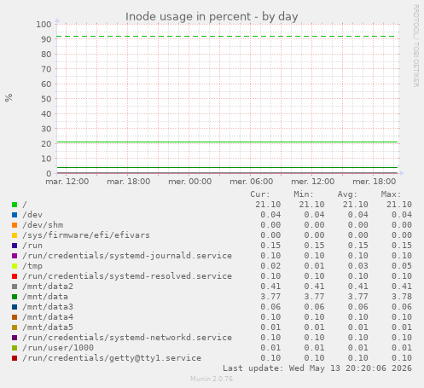Click the brown swatch beside /mnt/data4

tap(15, 317)
